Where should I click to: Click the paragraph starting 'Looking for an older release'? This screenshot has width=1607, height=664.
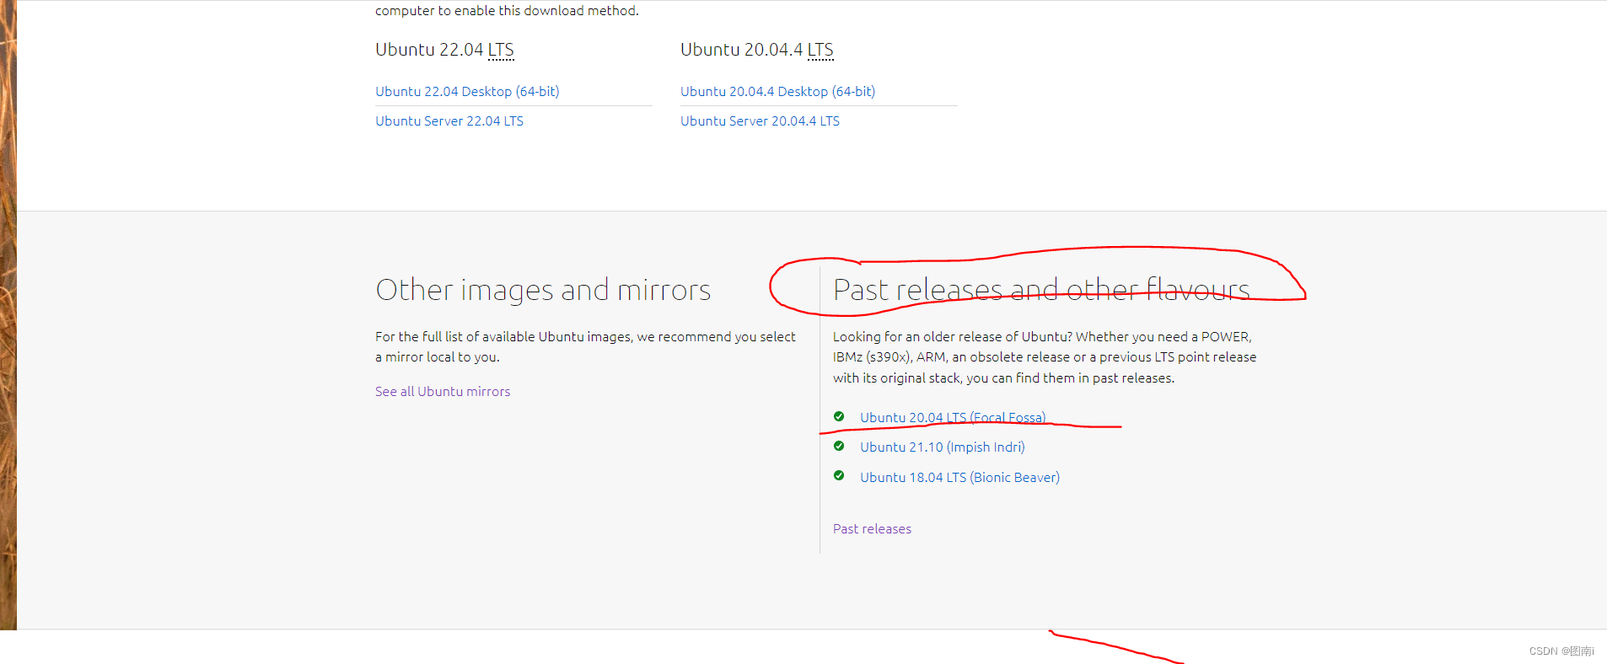pyautogui.click(x=1045, y=357)
